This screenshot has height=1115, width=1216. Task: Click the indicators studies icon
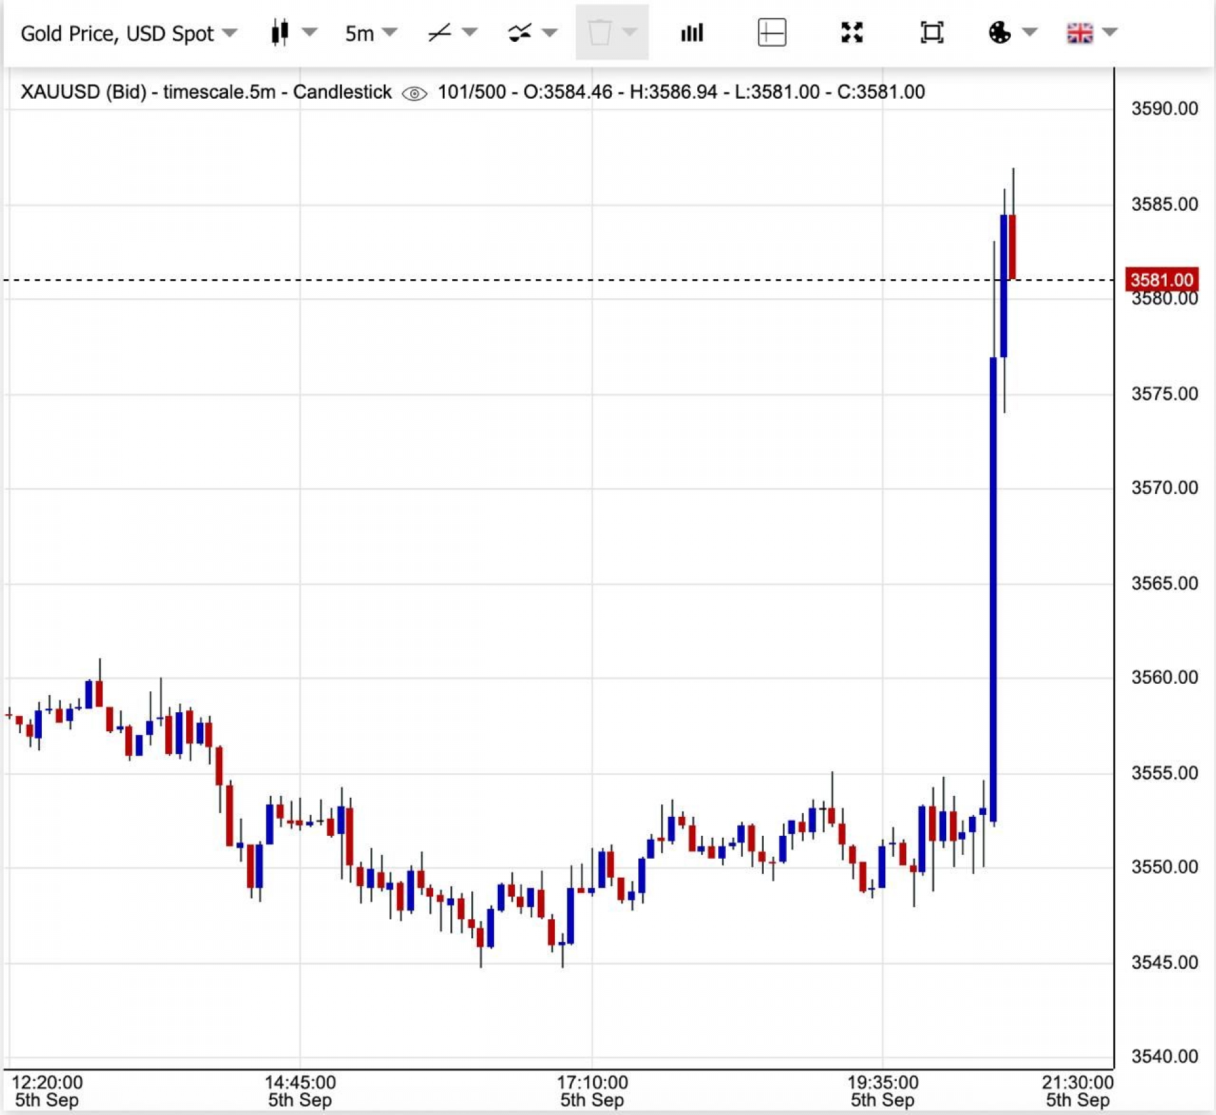519,32
